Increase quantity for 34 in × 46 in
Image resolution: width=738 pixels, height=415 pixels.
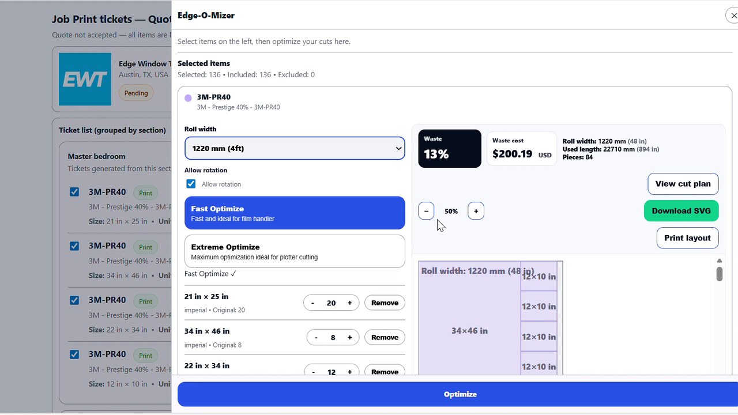click(349, 337)
